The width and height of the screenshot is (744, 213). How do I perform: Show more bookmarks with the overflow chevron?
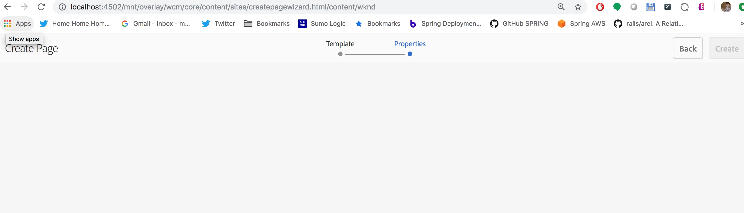pyautogui.click(x=741, y=24)
